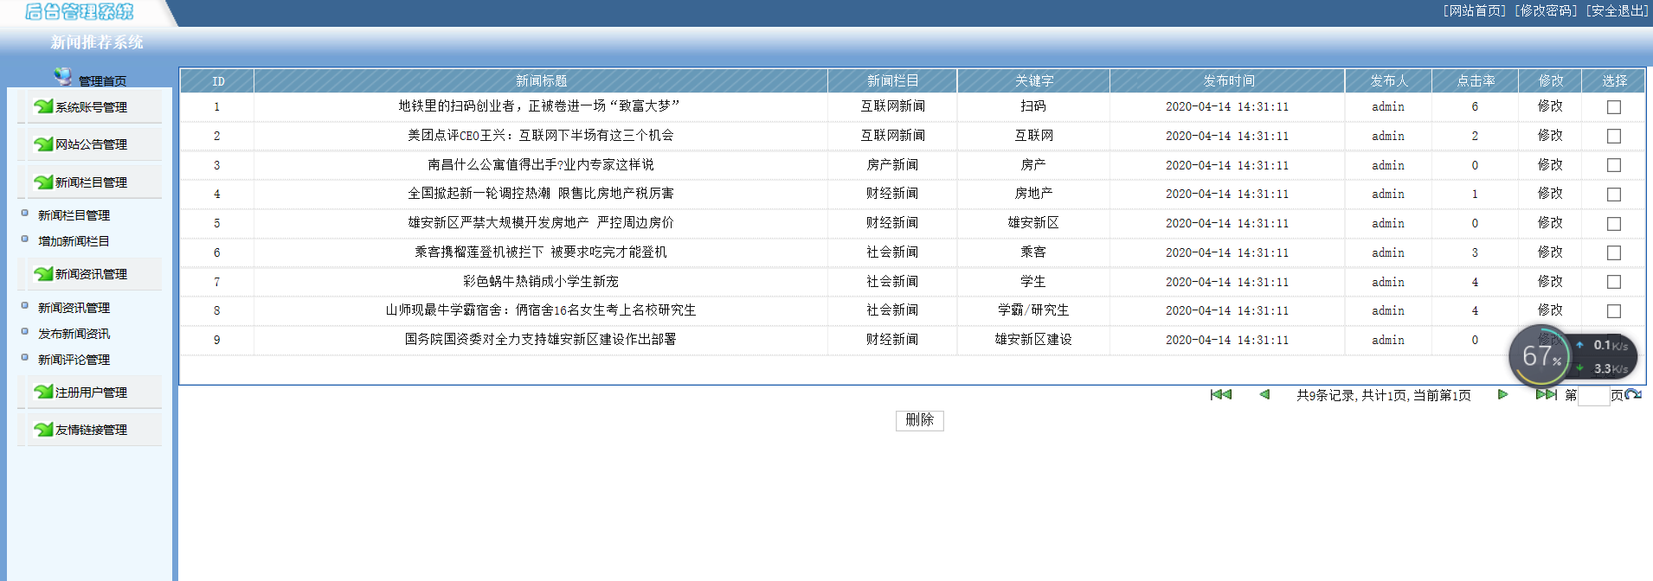
Task: Toggle checkbox for row 7 彩色蜗牛热销
Action: [1613, 282]
